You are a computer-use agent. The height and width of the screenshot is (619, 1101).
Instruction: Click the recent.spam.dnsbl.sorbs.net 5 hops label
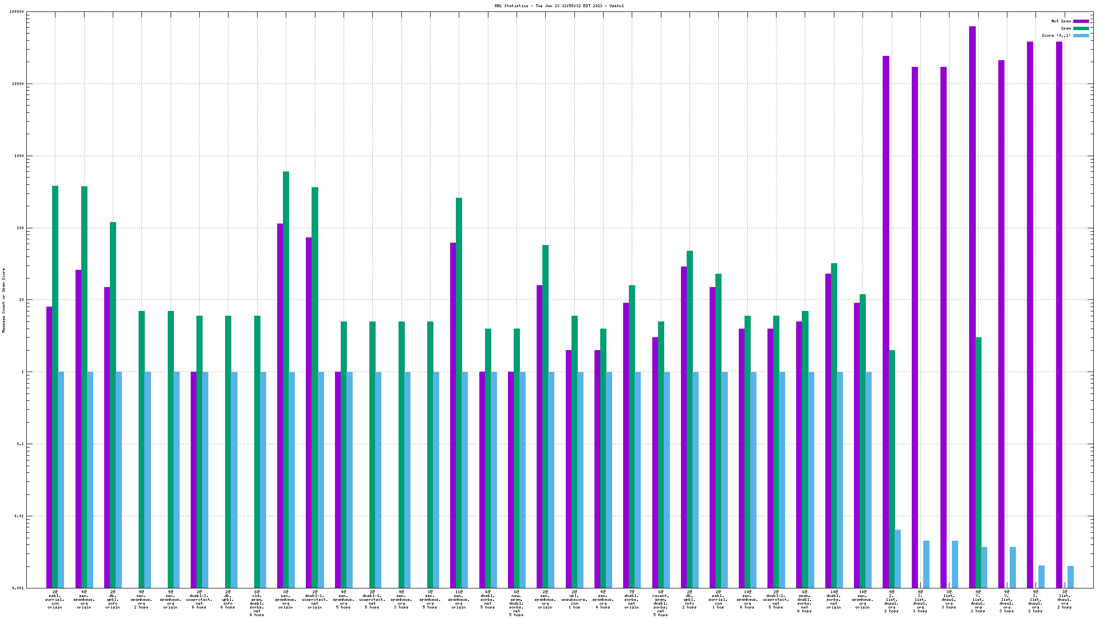661,603
